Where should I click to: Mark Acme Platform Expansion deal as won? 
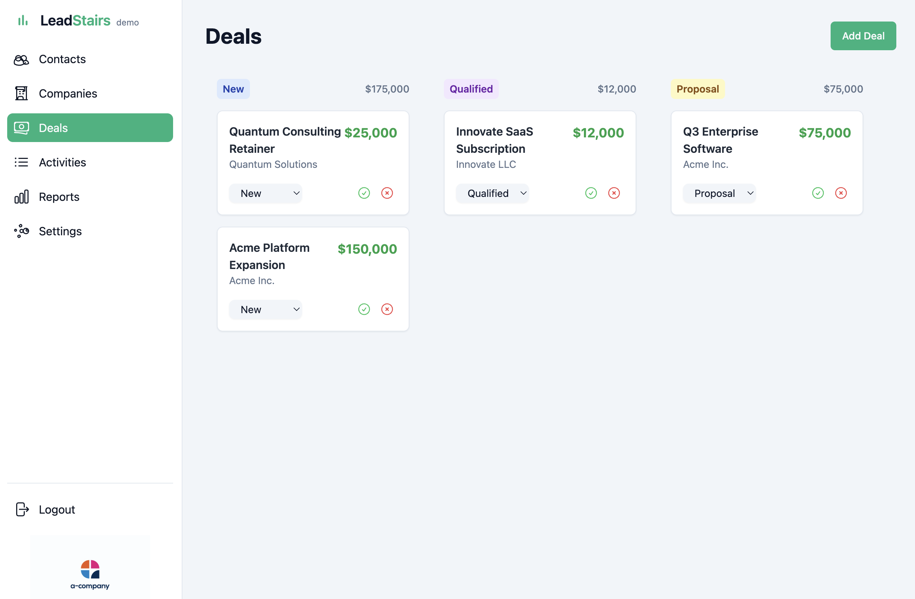click(x=364, y=310)
